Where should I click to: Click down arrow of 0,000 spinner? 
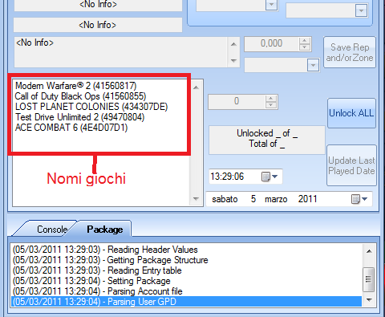pyautogui.click(x=305, y=47)
